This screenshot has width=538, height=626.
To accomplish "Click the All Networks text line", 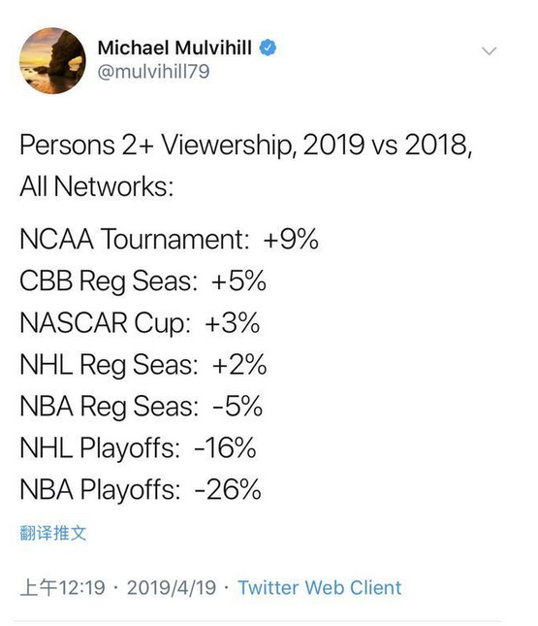I will coord(97,186).
